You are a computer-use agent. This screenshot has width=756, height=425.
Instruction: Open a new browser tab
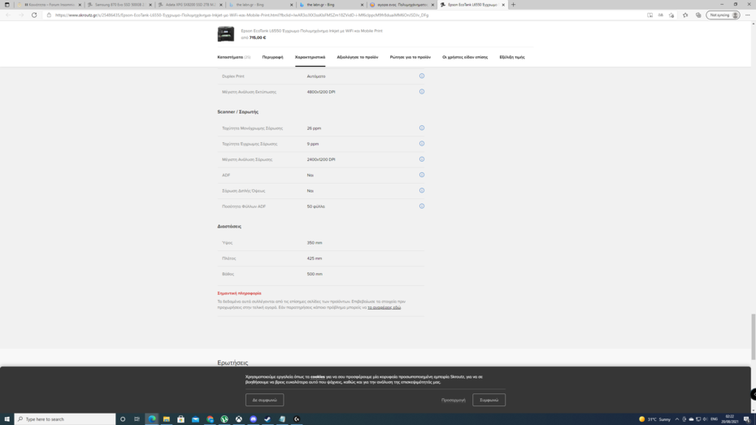tap(513, 5)
